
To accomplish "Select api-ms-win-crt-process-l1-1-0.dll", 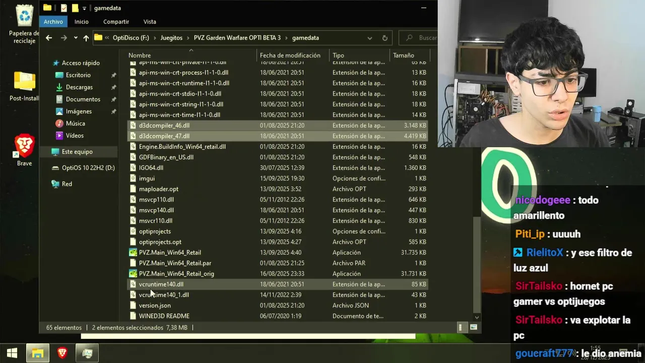I will coord(277,73).
